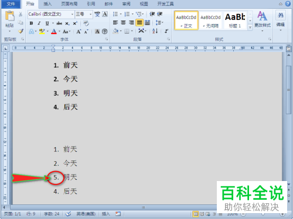Image resolution: width=293 pixels, height=219 pixels.
Task: Click the Multilevel list icon
Action: pyautogui.click(x=139, y=14)
